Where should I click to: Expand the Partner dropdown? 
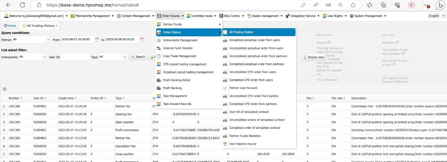[x=48, y=40]
